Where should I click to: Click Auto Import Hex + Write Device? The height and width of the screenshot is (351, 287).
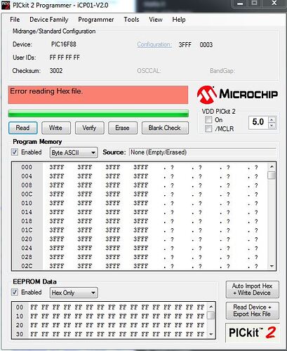click(x=253, y=289)
